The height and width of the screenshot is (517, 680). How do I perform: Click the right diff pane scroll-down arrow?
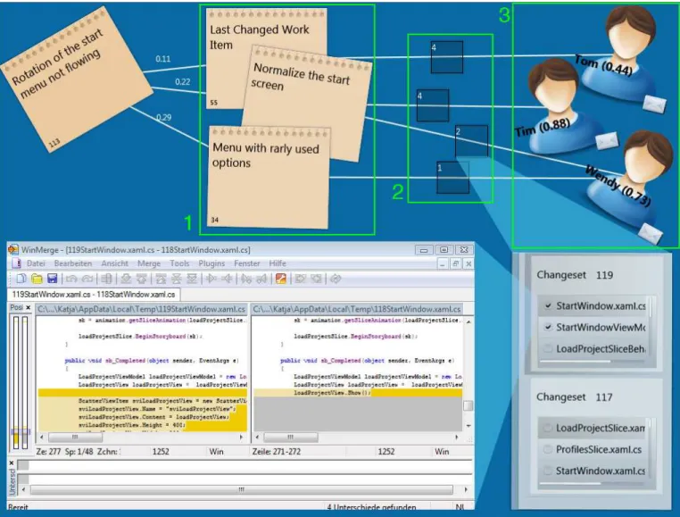[x=469, y=426]
